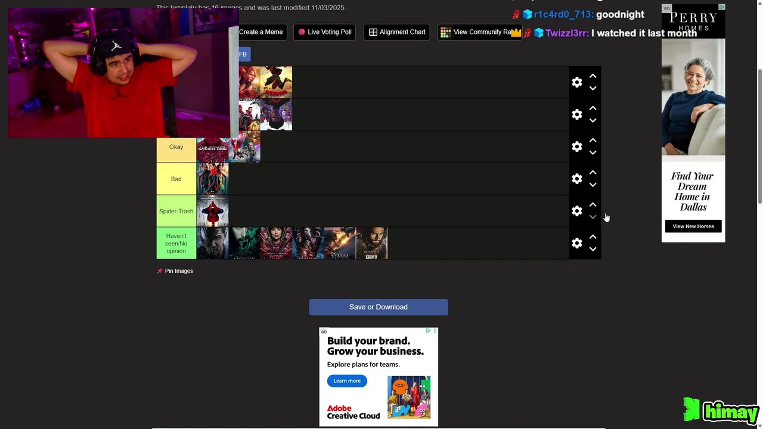Screen dimensions: 763x429
Task: Move the Spider-Trash row down with its arrow
Action: [x=593, y=217]
